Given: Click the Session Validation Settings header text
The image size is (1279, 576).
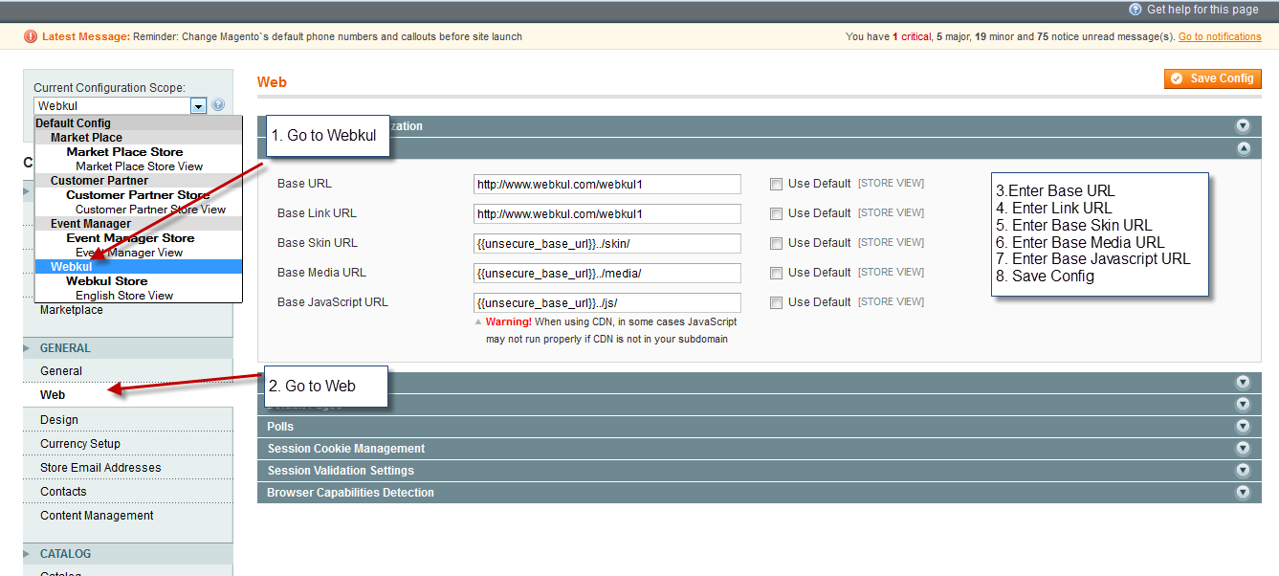Looking at the screenshot, I should 341,471.
